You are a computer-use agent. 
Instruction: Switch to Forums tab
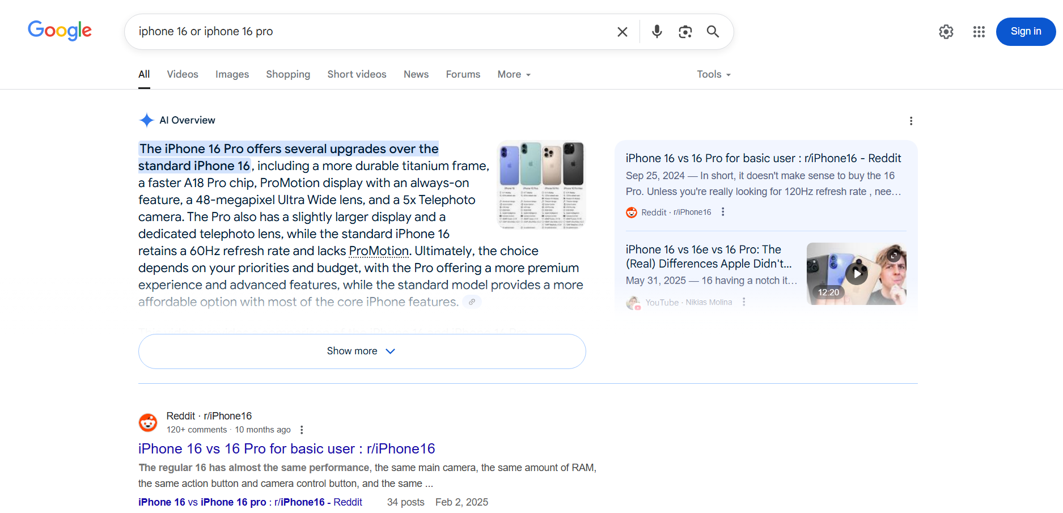pyautogui.click(x=463, y=74)
